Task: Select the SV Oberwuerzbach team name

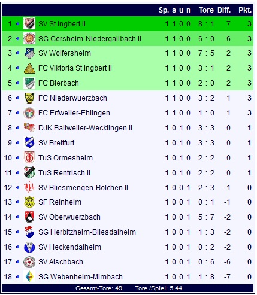Action: point(69,217)
